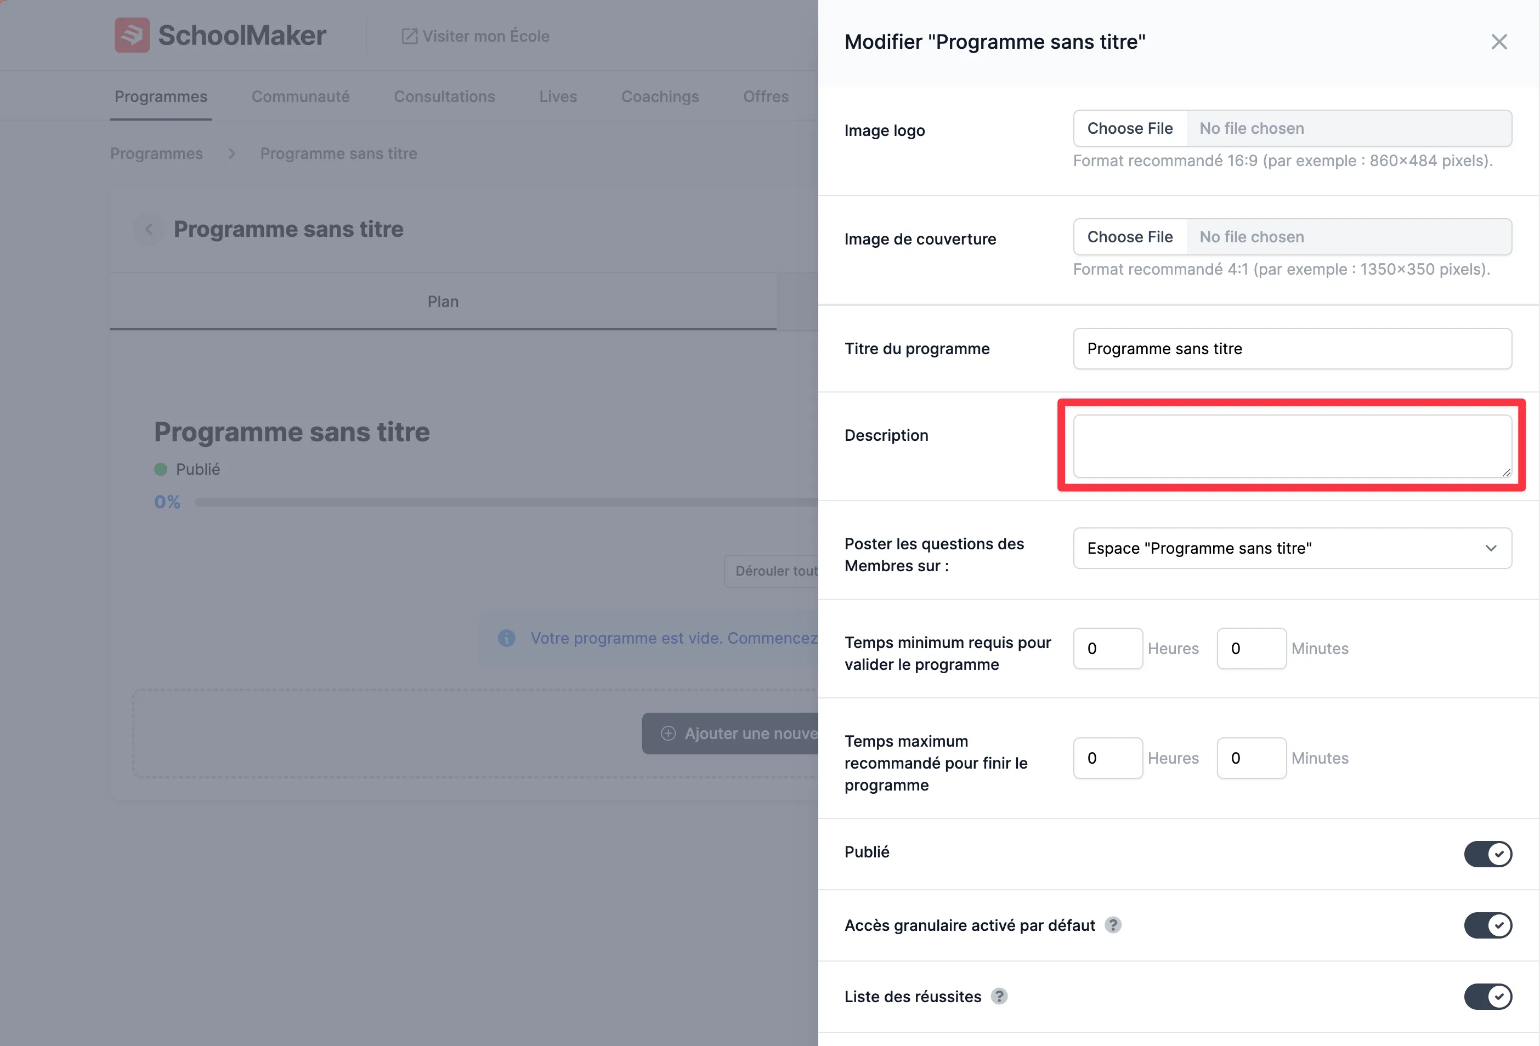Open the Coachings tab
The image size is (1540, 1046).
pos(660,96)
